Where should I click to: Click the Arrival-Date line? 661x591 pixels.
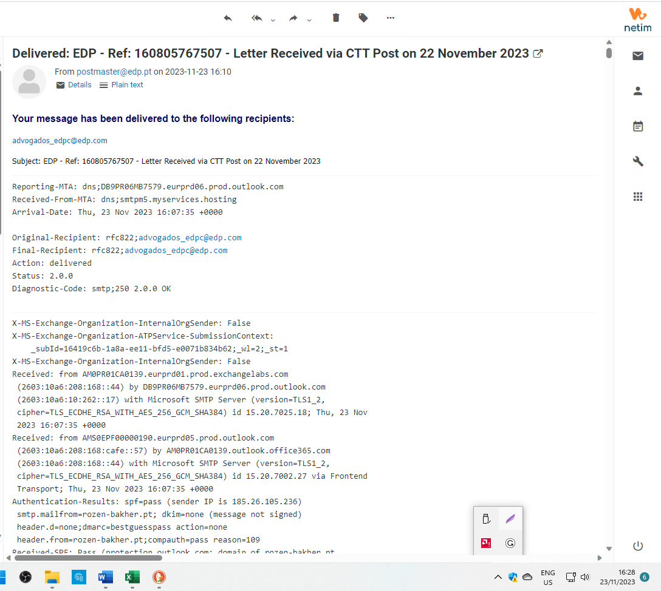click(x=118, y=212)
